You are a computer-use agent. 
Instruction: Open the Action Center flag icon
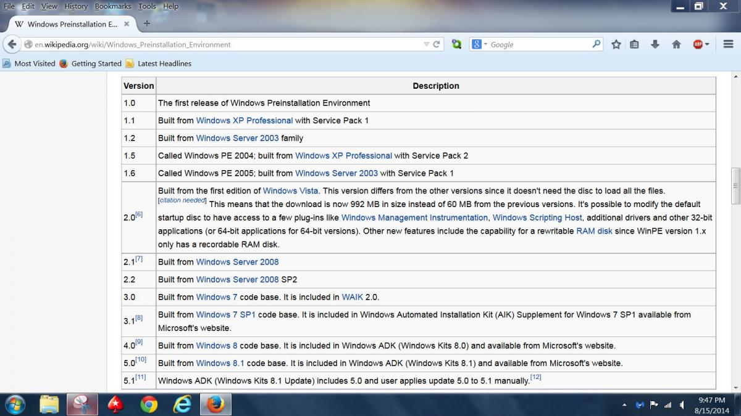[x=653, y=405]
